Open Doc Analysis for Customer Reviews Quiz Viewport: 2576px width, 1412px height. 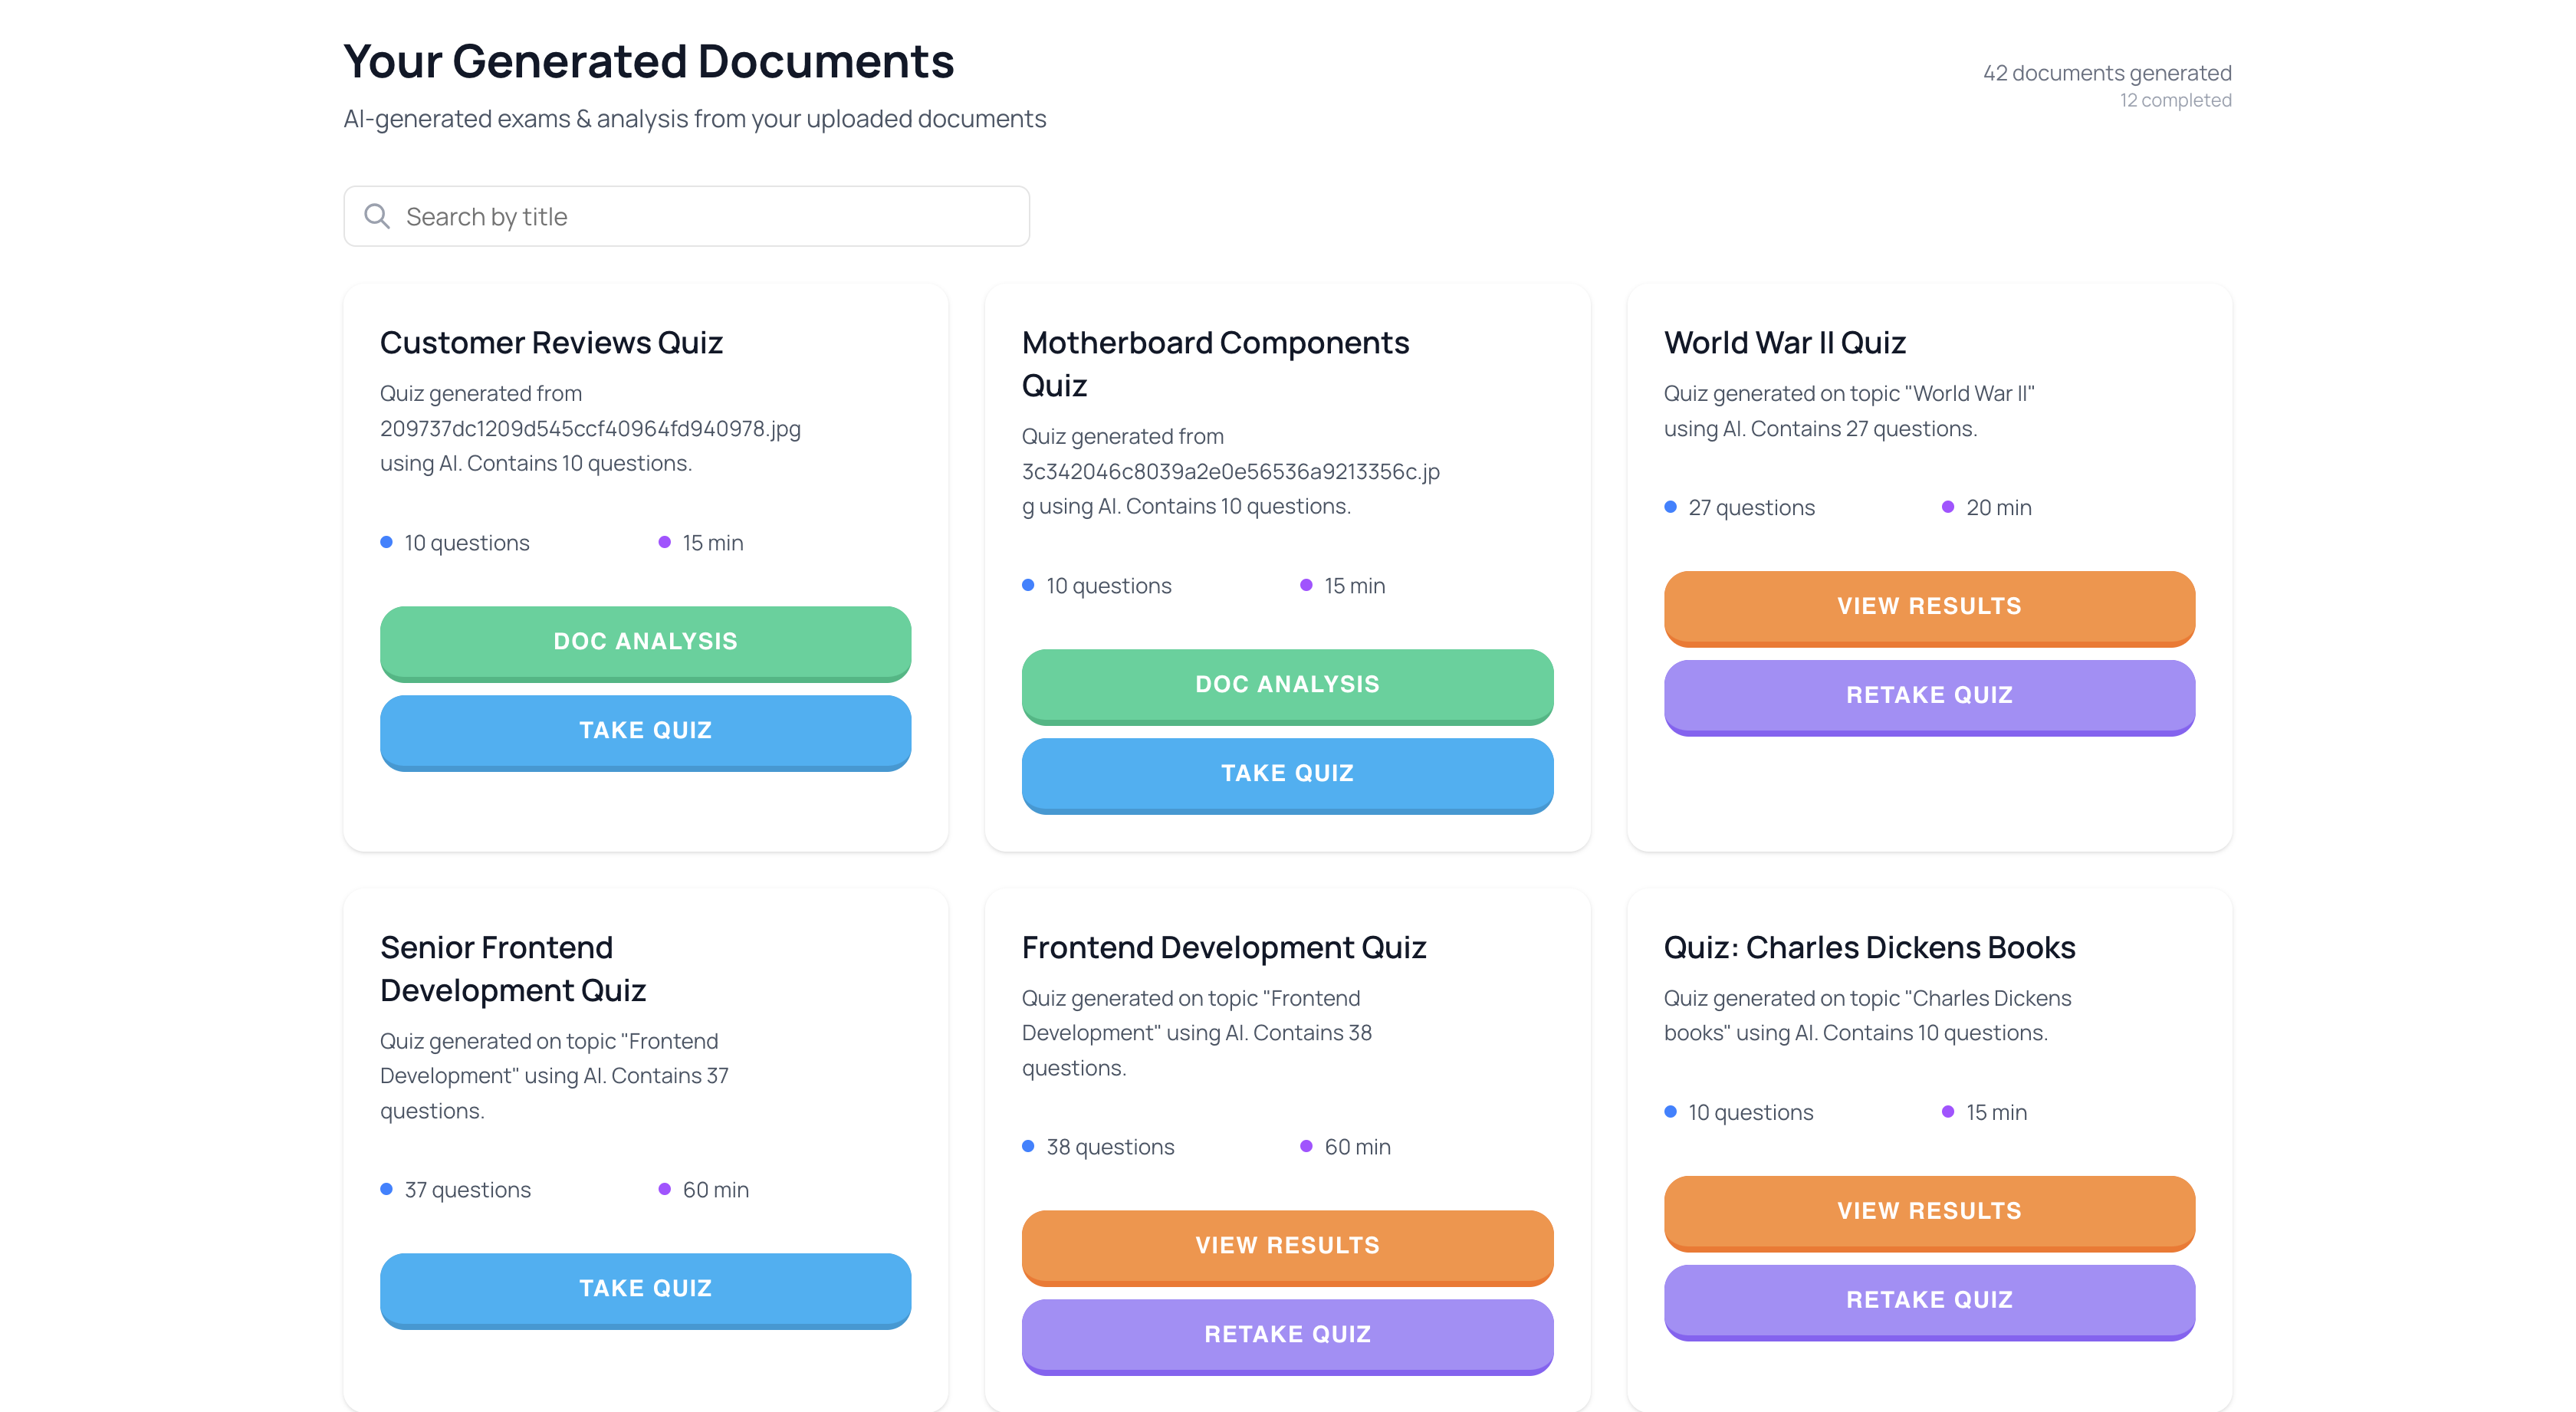pos(645,642)
